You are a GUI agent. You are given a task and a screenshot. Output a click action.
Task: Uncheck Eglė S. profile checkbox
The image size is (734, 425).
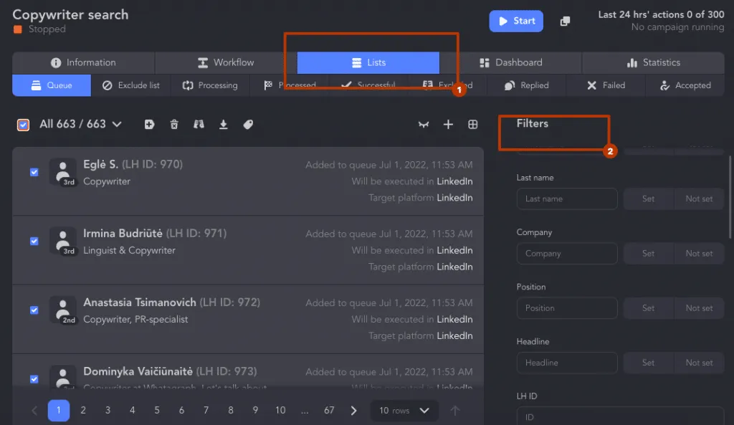(34, 172)
